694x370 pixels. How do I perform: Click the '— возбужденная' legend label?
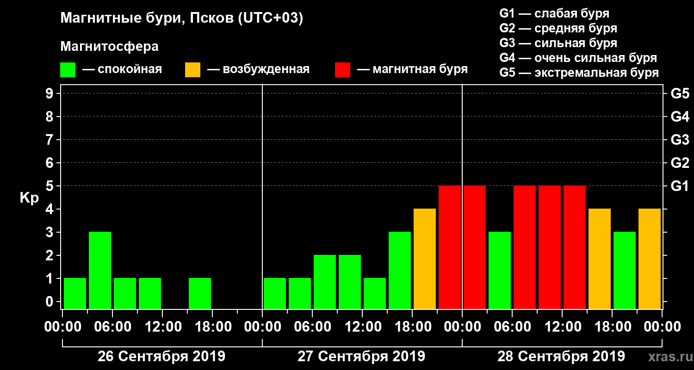click(258, 69)
